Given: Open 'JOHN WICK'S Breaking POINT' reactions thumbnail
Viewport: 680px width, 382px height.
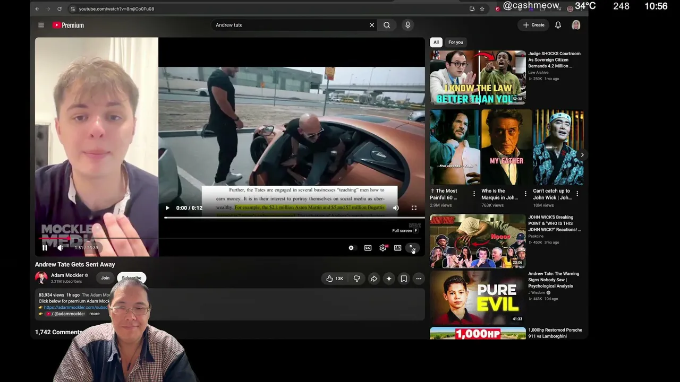Looking at the screenshot, I should click(478, 241).
